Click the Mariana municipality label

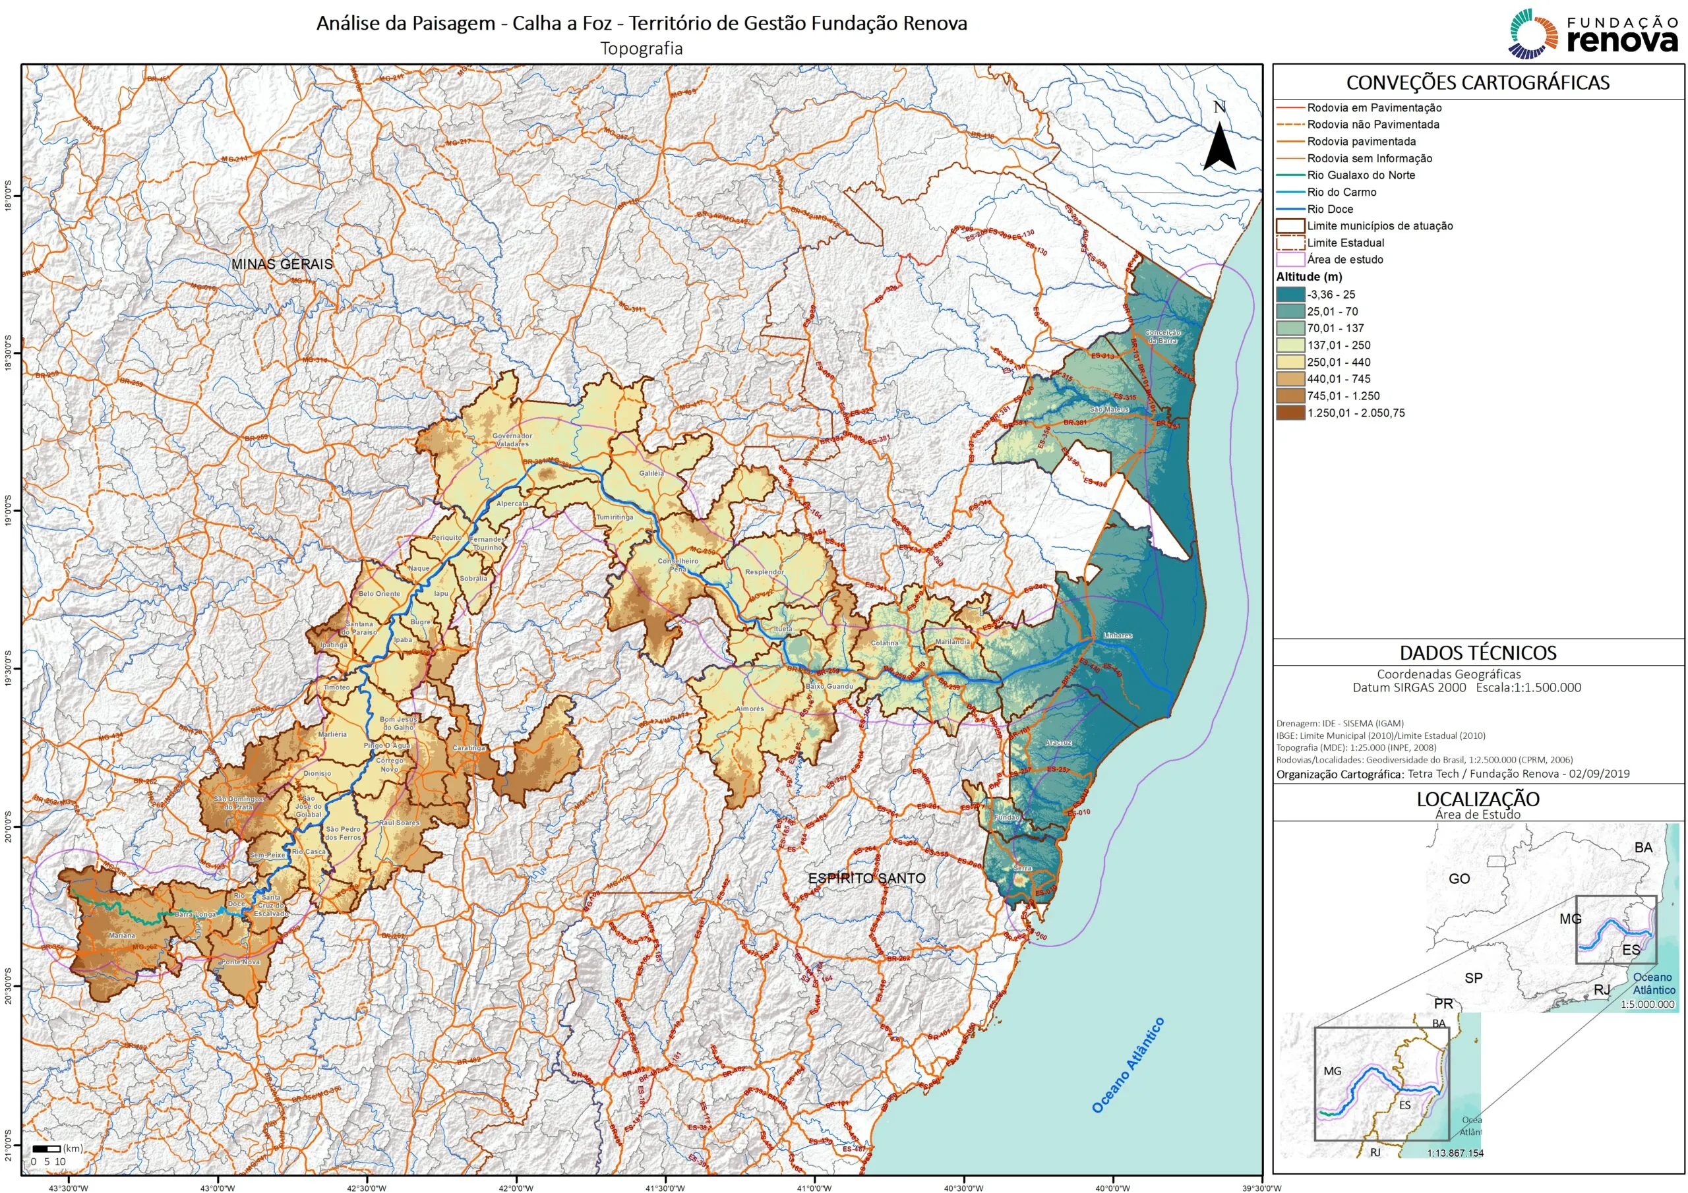point(122,936)
